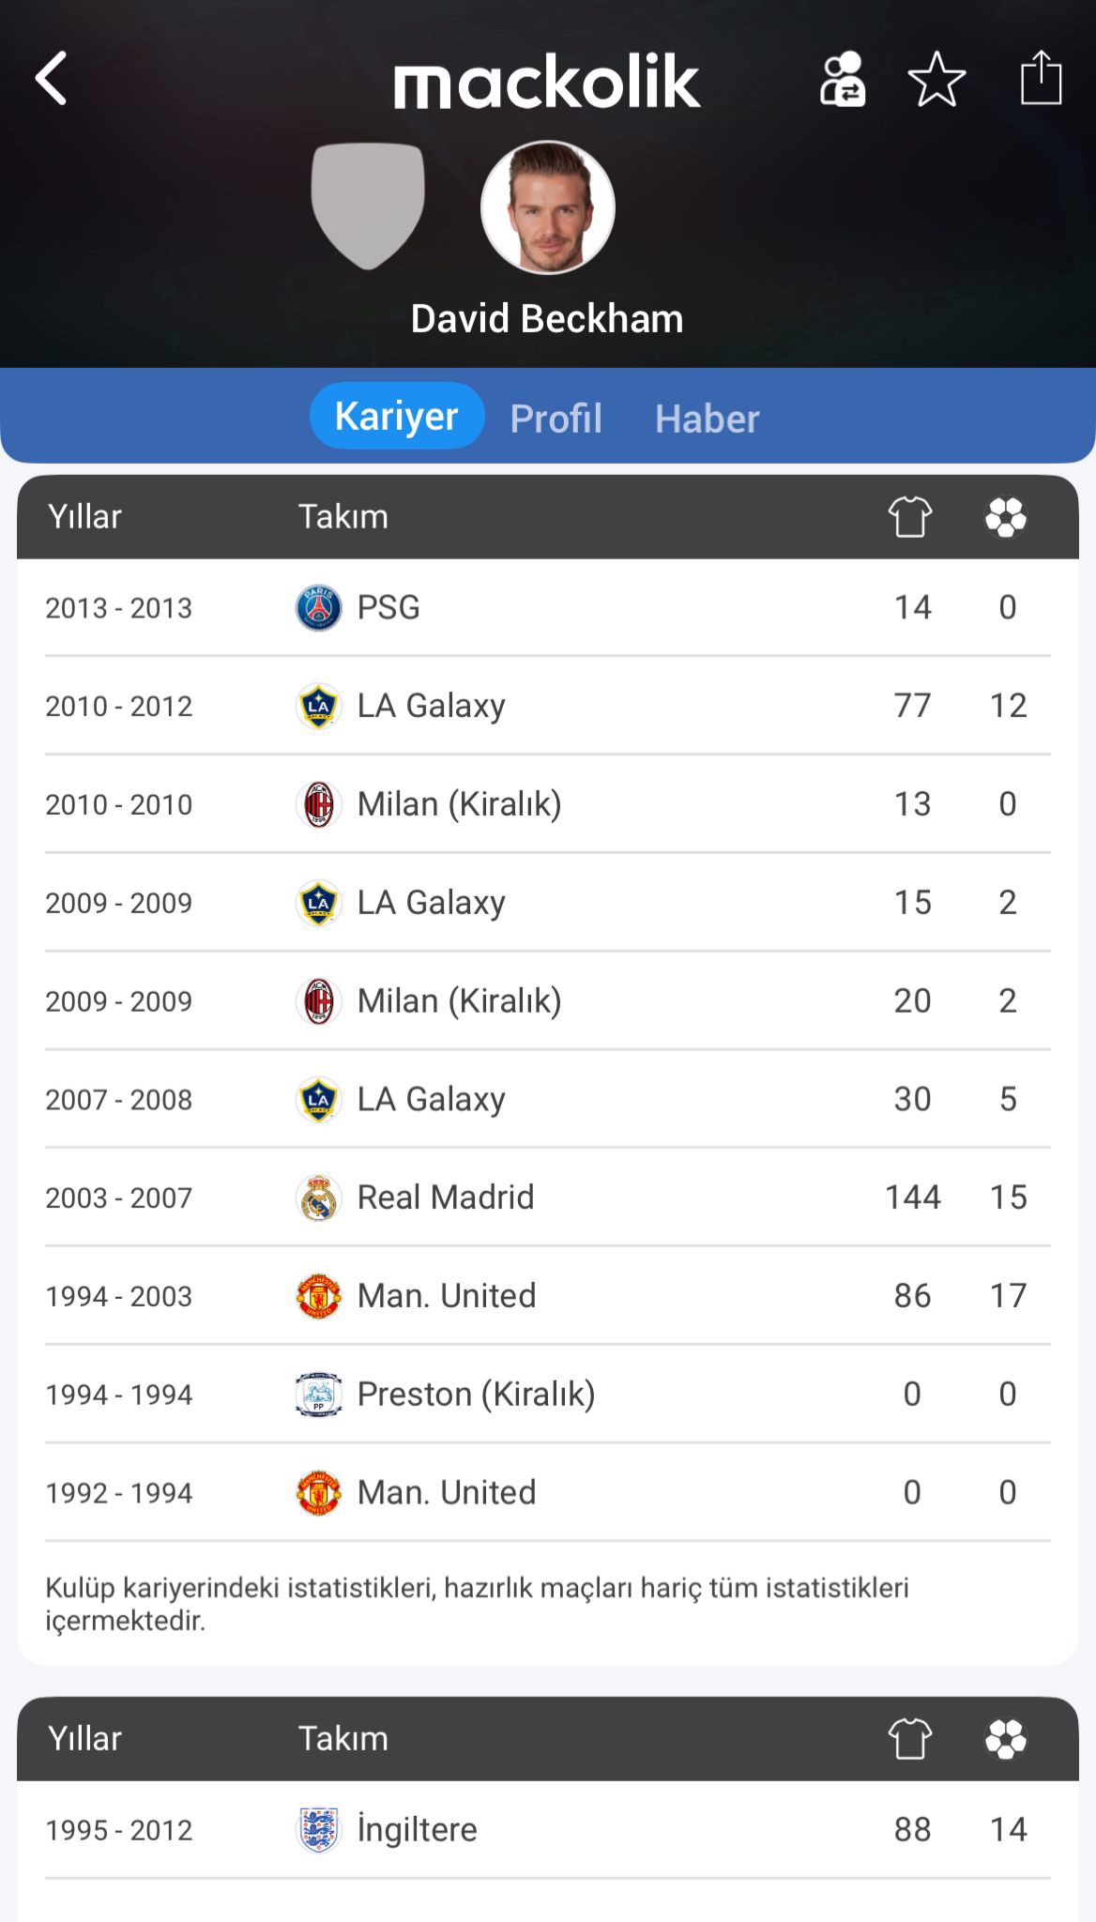
Task: Click the football goals icon in club header
Action: pos(1006,517)
